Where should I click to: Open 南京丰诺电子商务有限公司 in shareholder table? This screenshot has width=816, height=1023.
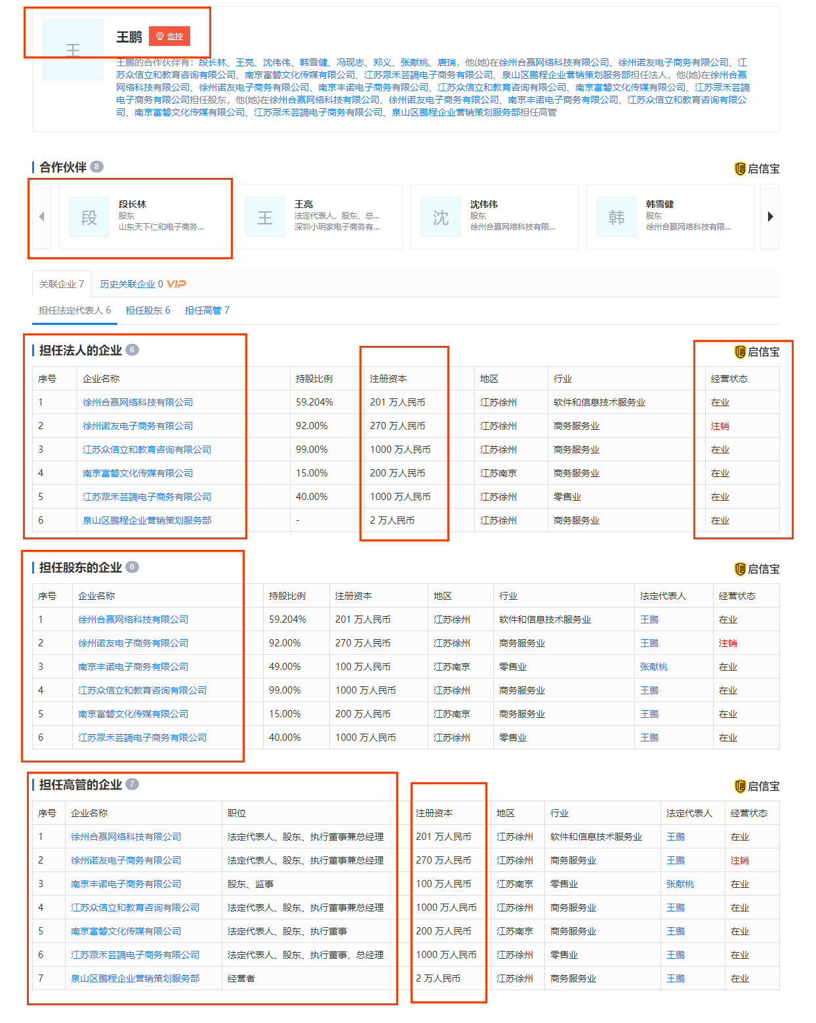(x=133, y=667)
